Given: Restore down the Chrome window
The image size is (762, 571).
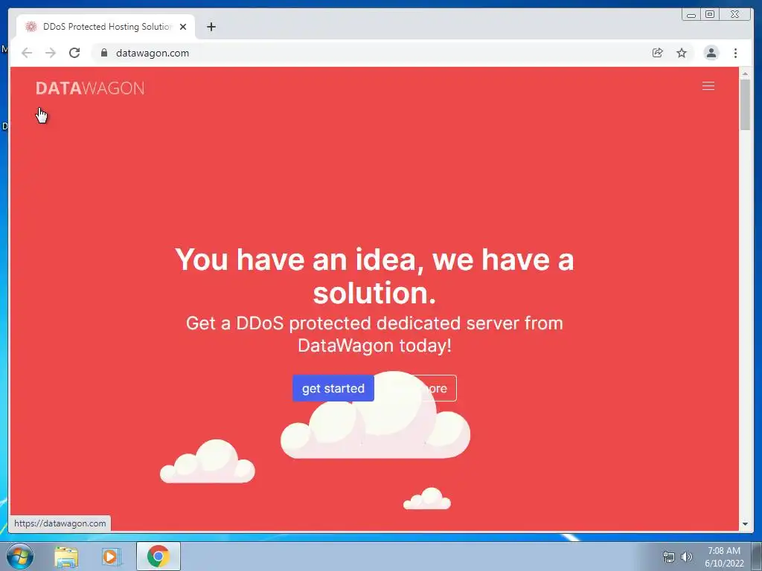Looking at the screenshot, I should [x=710, y=15].
